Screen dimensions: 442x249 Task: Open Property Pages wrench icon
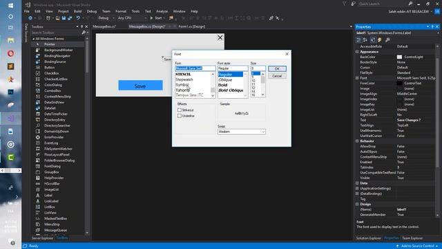click(387, 40)
